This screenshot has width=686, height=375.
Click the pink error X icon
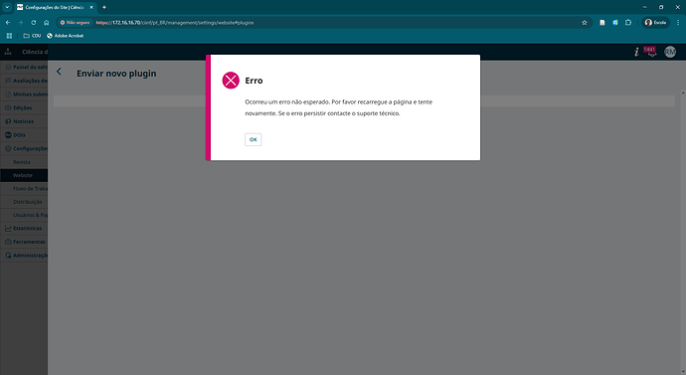[231, 81]
